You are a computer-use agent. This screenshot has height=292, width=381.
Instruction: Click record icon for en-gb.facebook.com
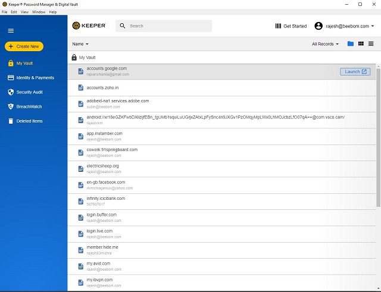click(x=81, y=185)
